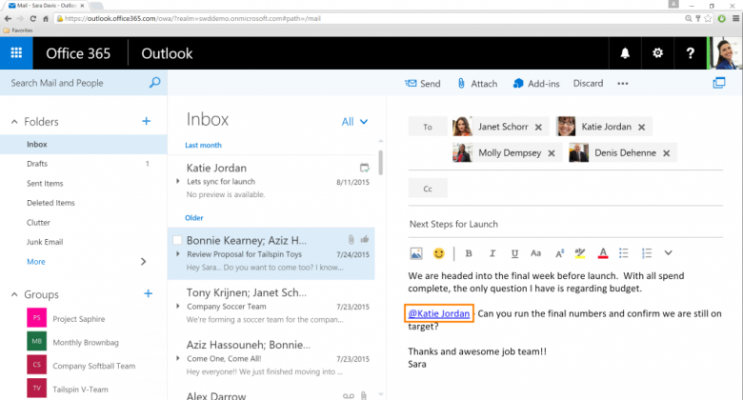Open the All filter dropdown in Inbox
Screen dimensions: 743x400
(353, 122)
